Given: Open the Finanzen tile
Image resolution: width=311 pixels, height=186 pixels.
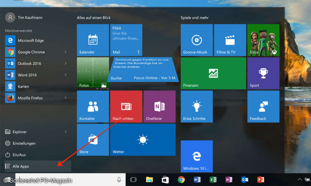Looking at the screenshot, I should pos(213,73).
